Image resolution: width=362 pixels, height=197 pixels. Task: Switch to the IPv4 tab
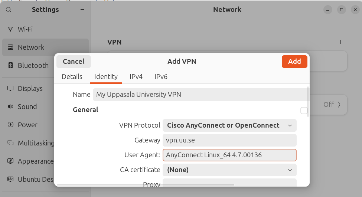click(136, 77)
